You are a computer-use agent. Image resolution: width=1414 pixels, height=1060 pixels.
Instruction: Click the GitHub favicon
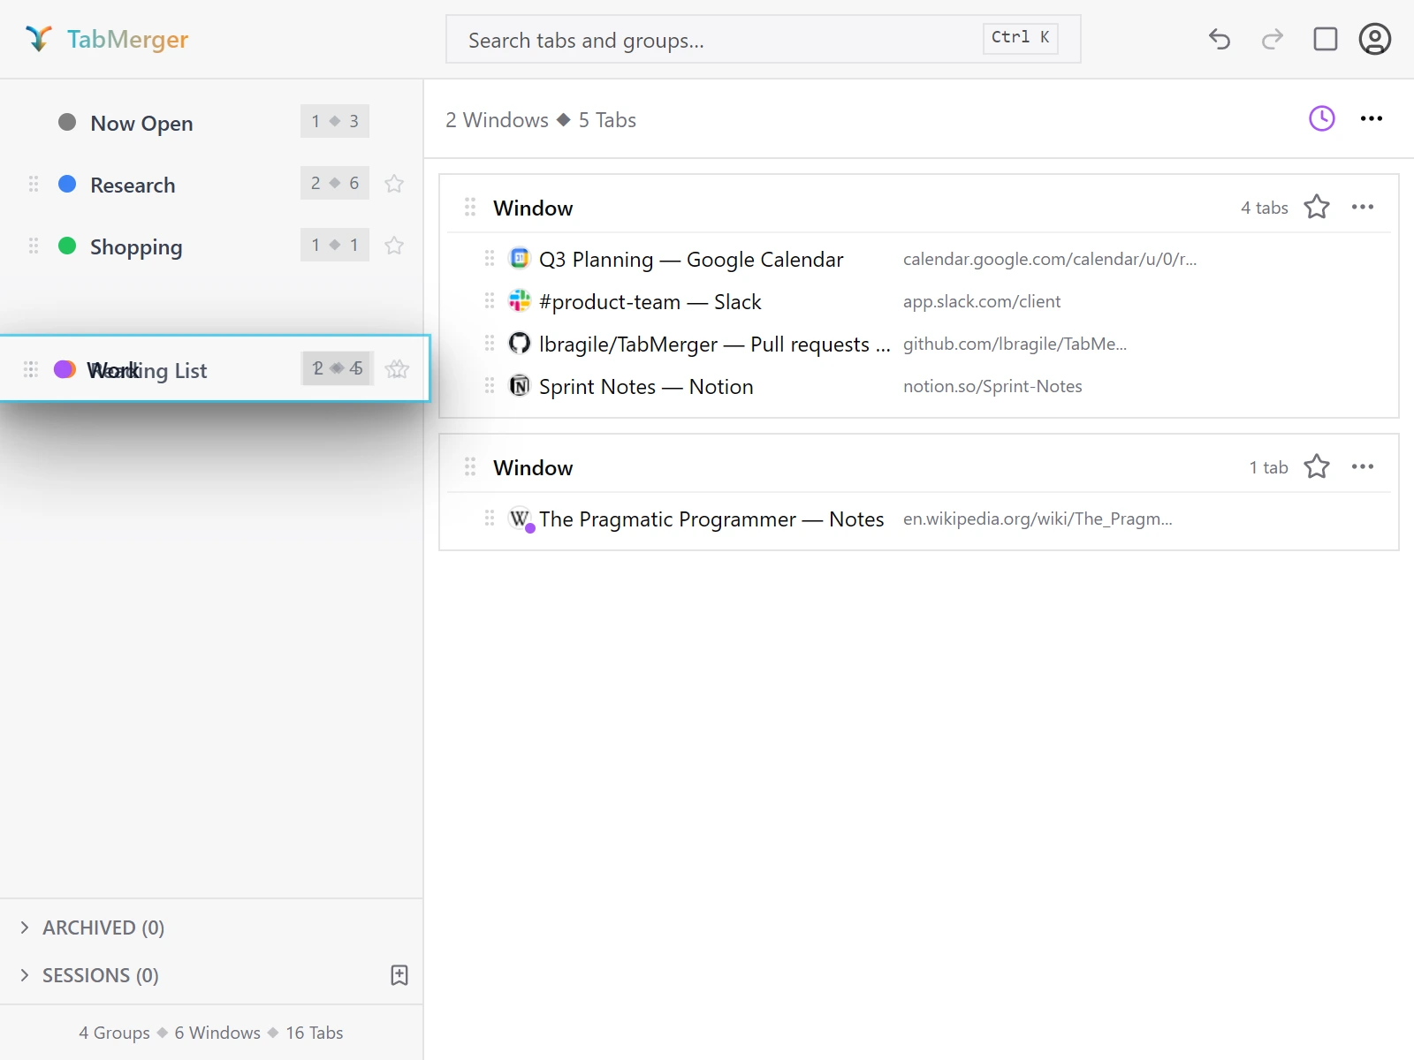[x=520, y=343]
